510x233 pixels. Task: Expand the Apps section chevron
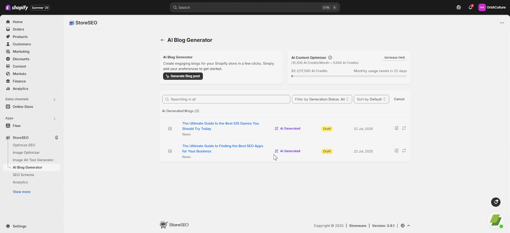(x=55, y=119)
